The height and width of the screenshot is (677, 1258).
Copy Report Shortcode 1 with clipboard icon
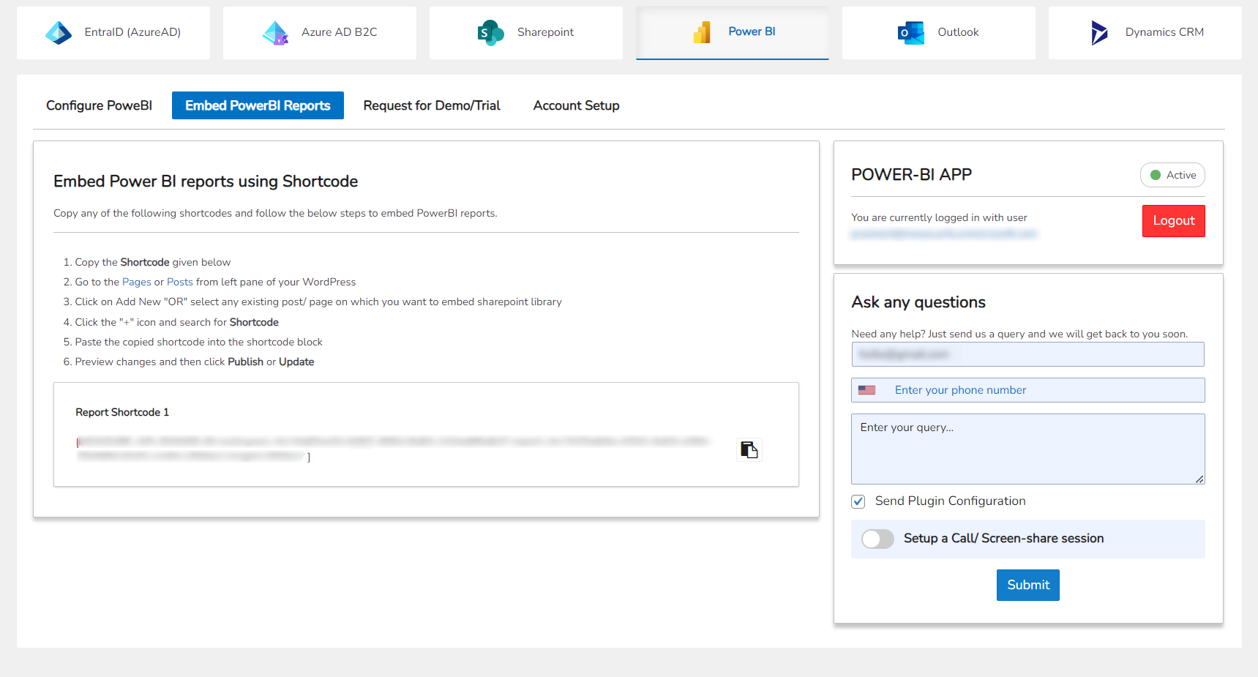coord(749,449)
